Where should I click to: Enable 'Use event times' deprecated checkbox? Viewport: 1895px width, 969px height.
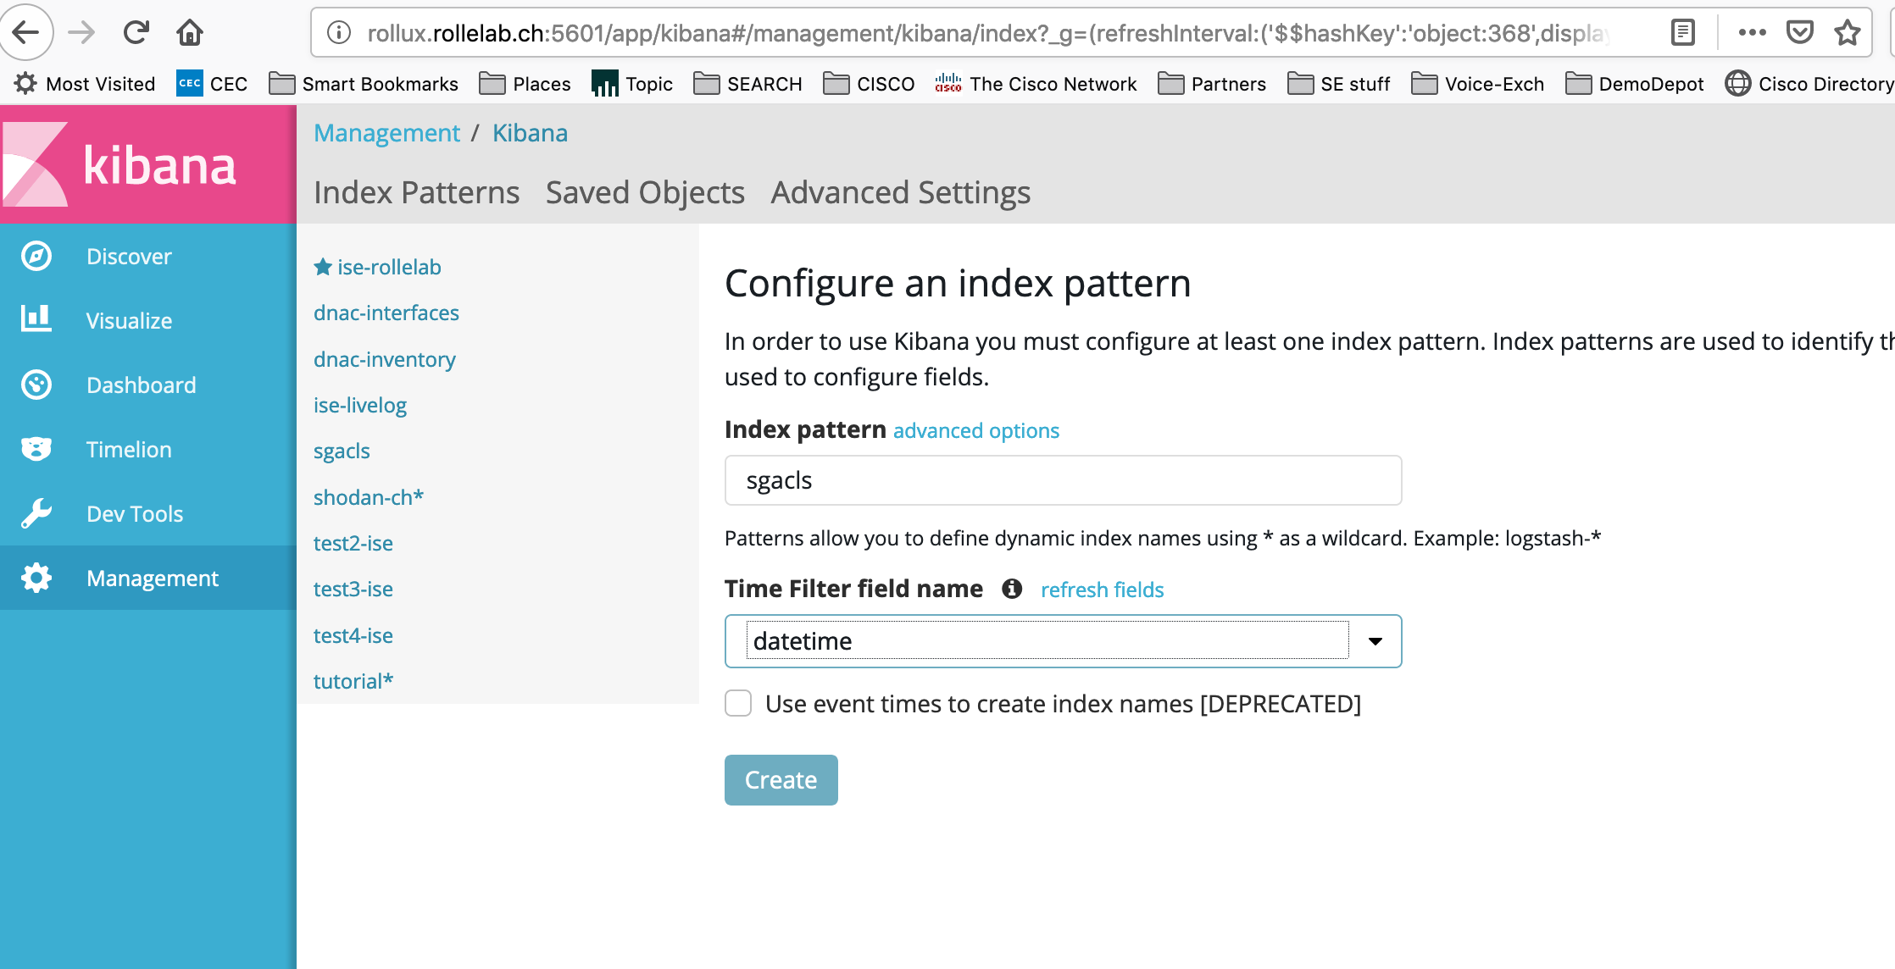point(738,703)
